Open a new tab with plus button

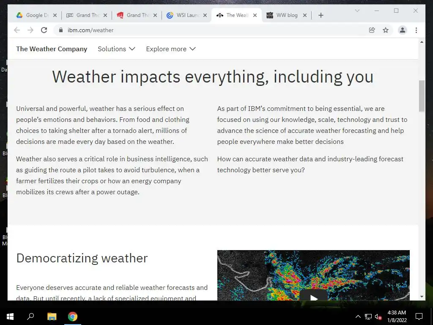(321, 15)
